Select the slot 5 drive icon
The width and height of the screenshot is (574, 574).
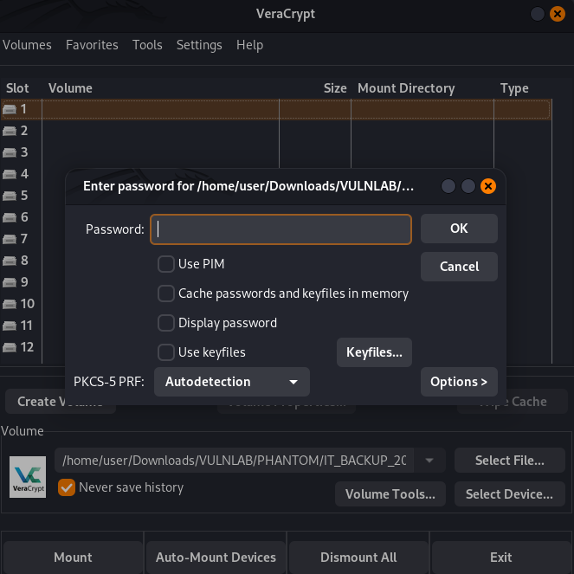tap(10, 196)
